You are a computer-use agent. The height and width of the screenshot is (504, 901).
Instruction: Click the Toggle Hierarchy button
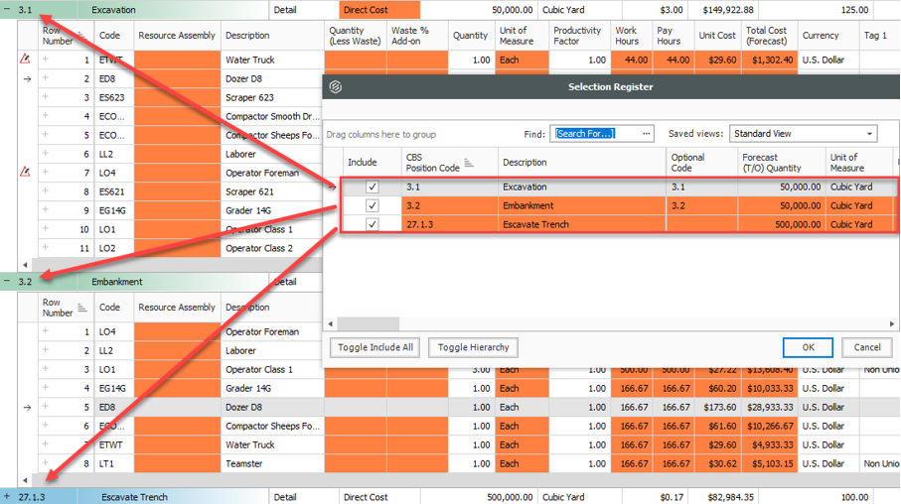(x=473, y=347)
